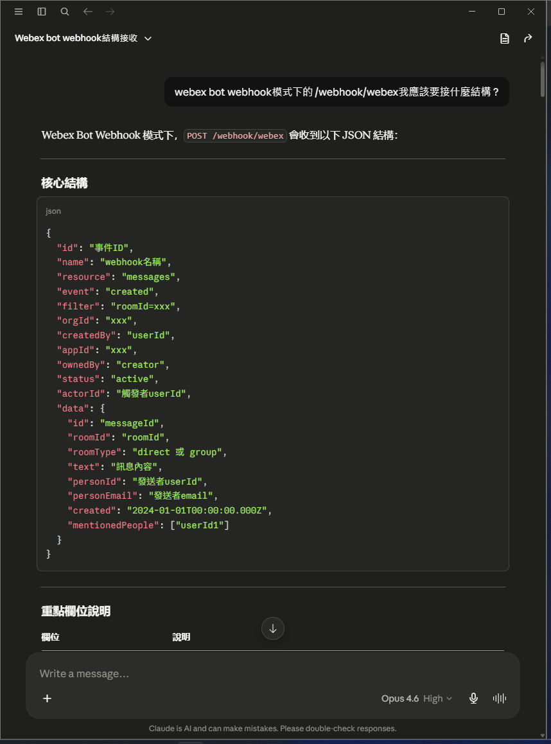Screen dimensions: 551x744
Task: Click the 欄位 table column header
Action: pyautogui.click(x=50, y=637)
